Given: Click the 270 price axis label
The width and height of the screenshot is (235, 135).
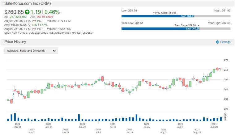Looking at the screenshot, I should 226,60.
